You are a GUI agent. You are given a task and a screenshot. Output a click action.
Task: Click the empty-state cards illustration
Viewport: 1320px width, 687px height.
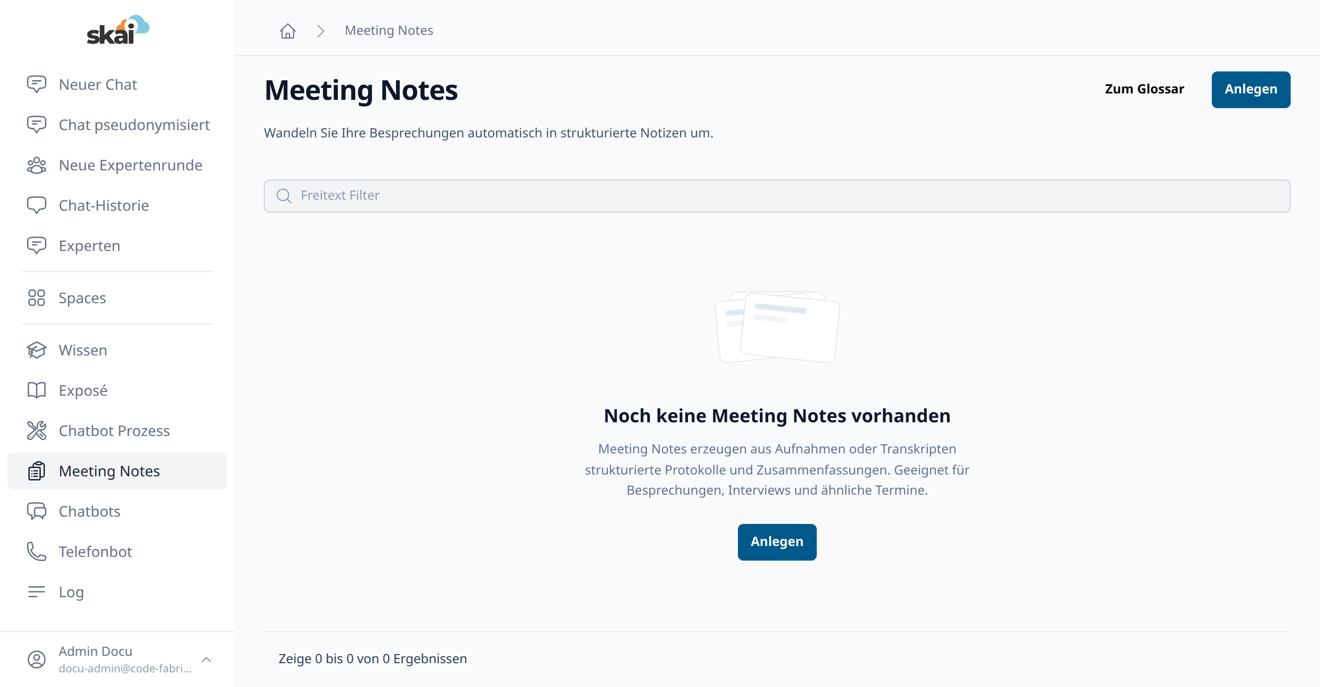pos(777,327)
